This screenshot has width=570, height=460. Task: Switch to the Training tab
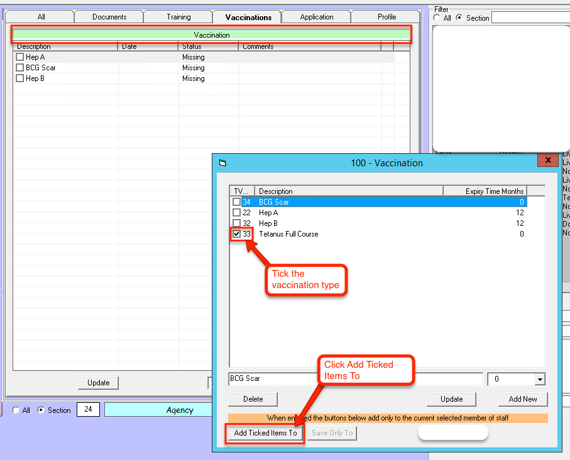point(178,17)
